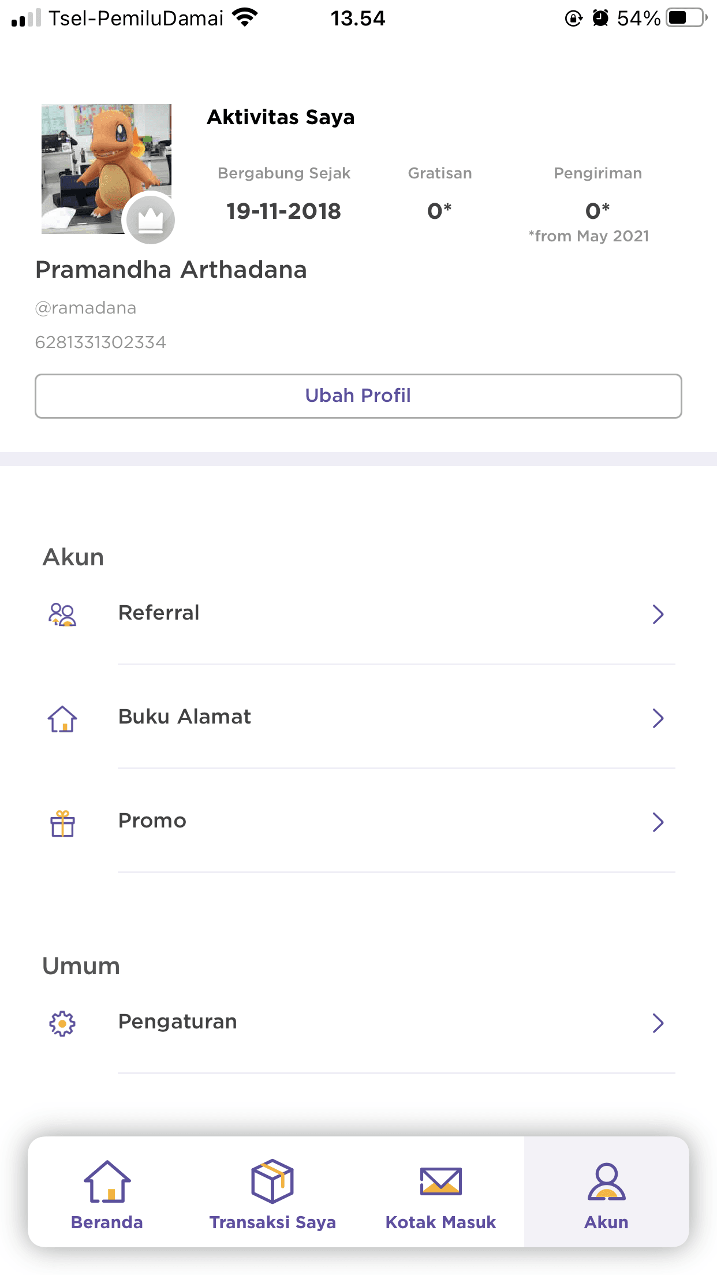This screenshot has height=1275, width=717.
Task: Select the Buku Alamat menu label
Action: [x=185, y=717]
